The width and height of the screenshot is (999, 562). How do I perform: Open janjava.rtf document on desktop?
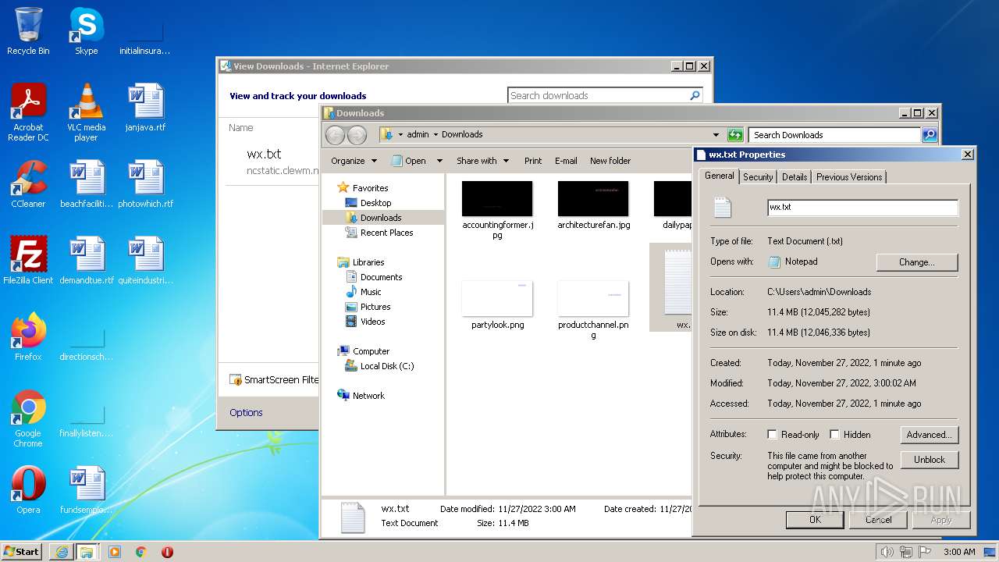coord(145,108)
